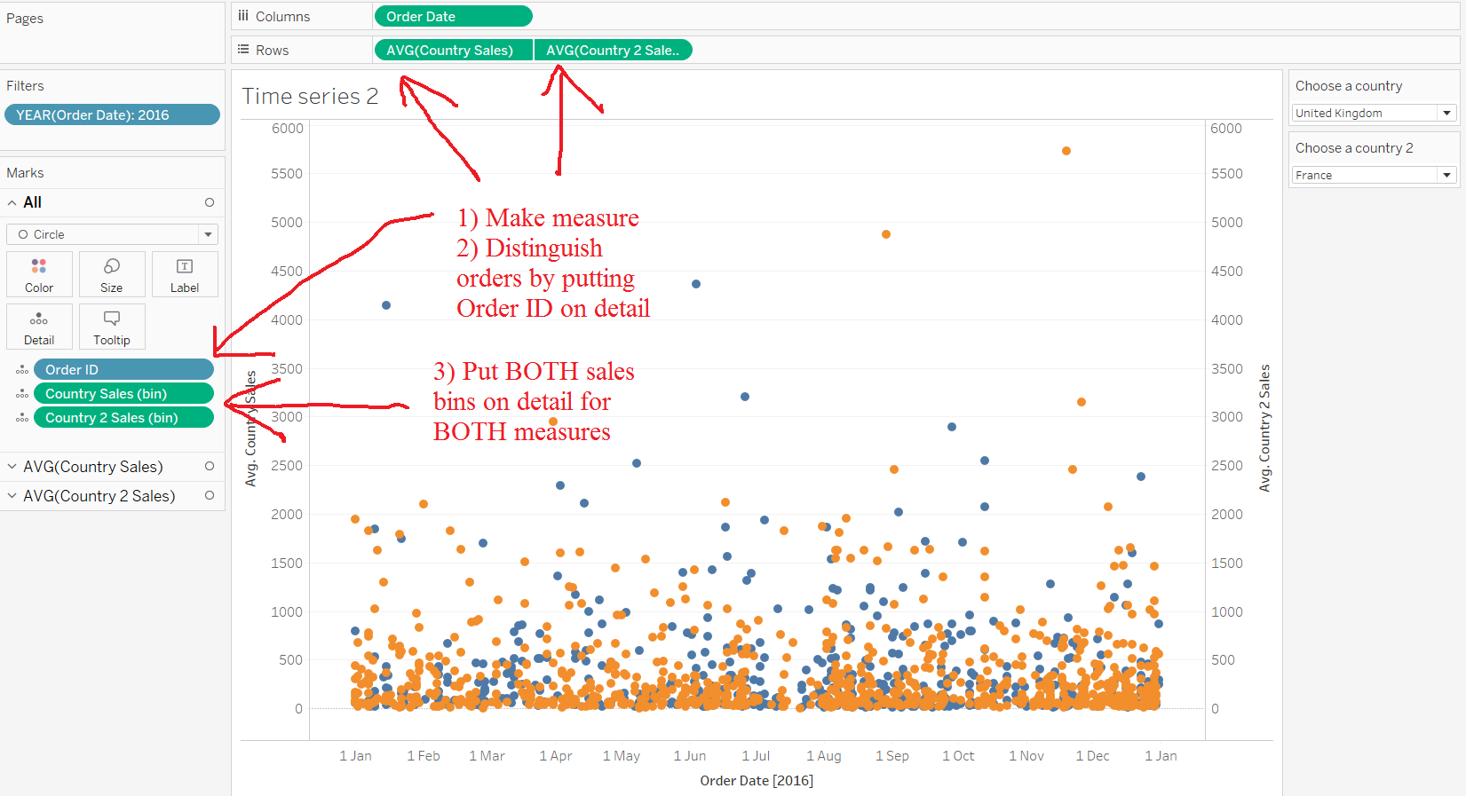Expand the AVG(Country 2 Sales) marks section
This screenshot has height=796, width=1466.
(12, 496)
